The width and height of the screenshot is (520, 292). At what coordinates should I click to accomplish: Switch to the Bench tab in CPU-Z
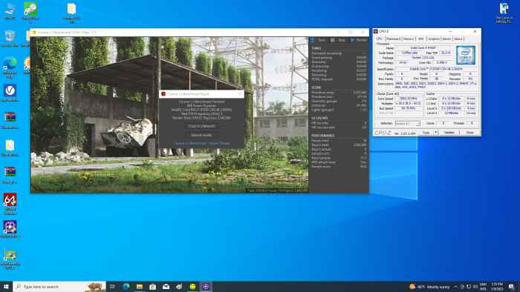446,39
